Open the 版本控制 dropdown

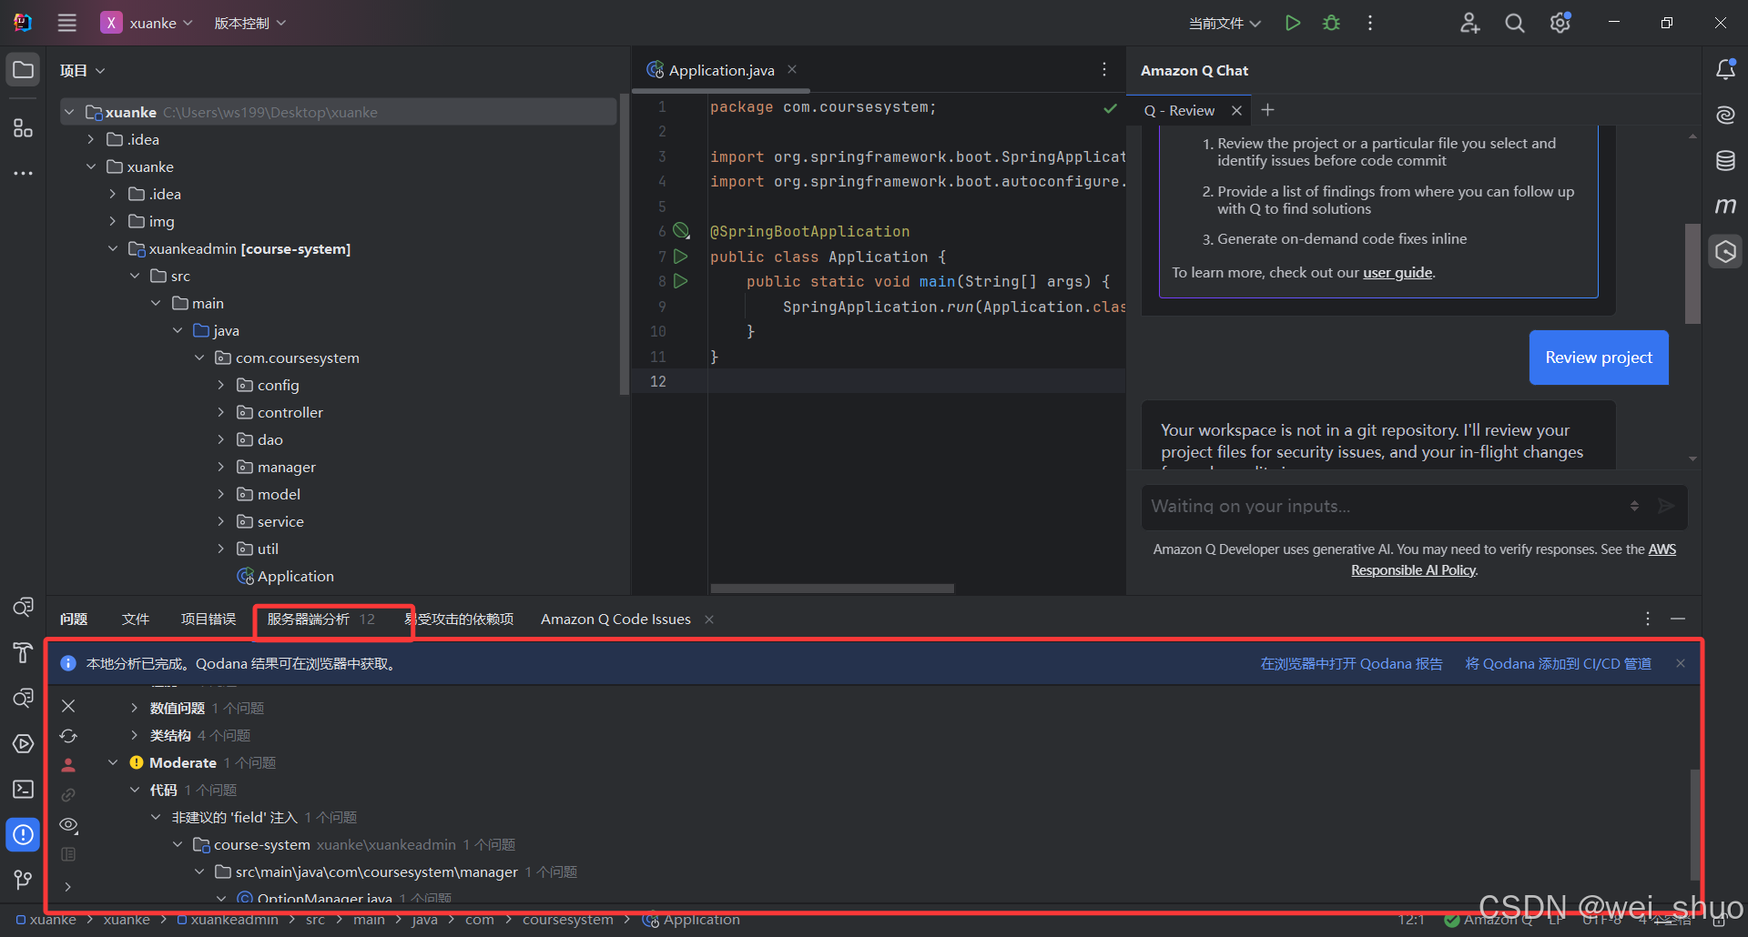coord(250,23)
